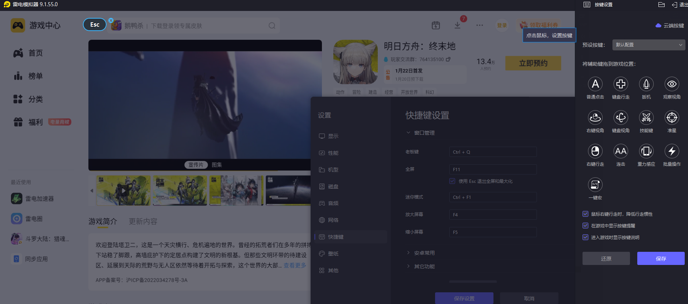Image resolution: width=688 pixels, height=304 pixels.
Task: Click the 查看更多 link
Action: (295, 265)
